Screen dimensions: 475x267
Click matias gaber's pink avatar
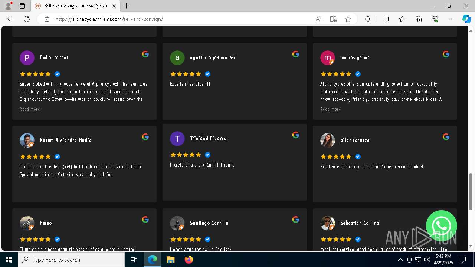(x=328, y=58)
